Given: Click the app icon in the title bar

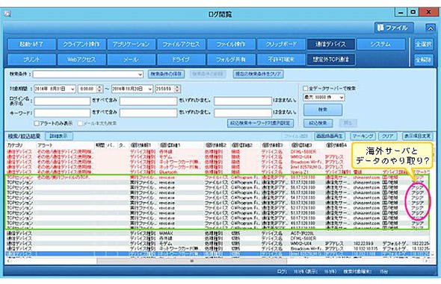Looking at the screenshot, I should click(x=7, y=13).
